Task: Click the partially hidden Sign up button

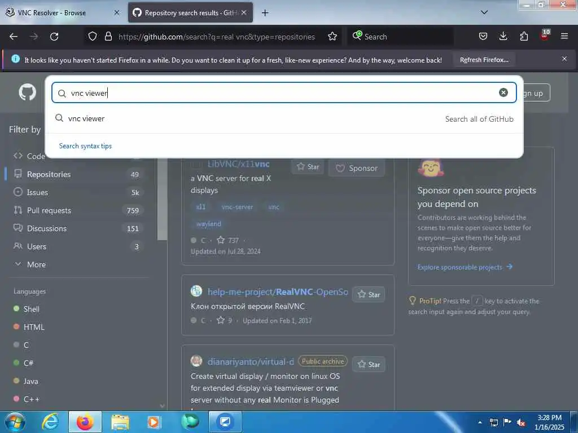Action: [537, 93]
